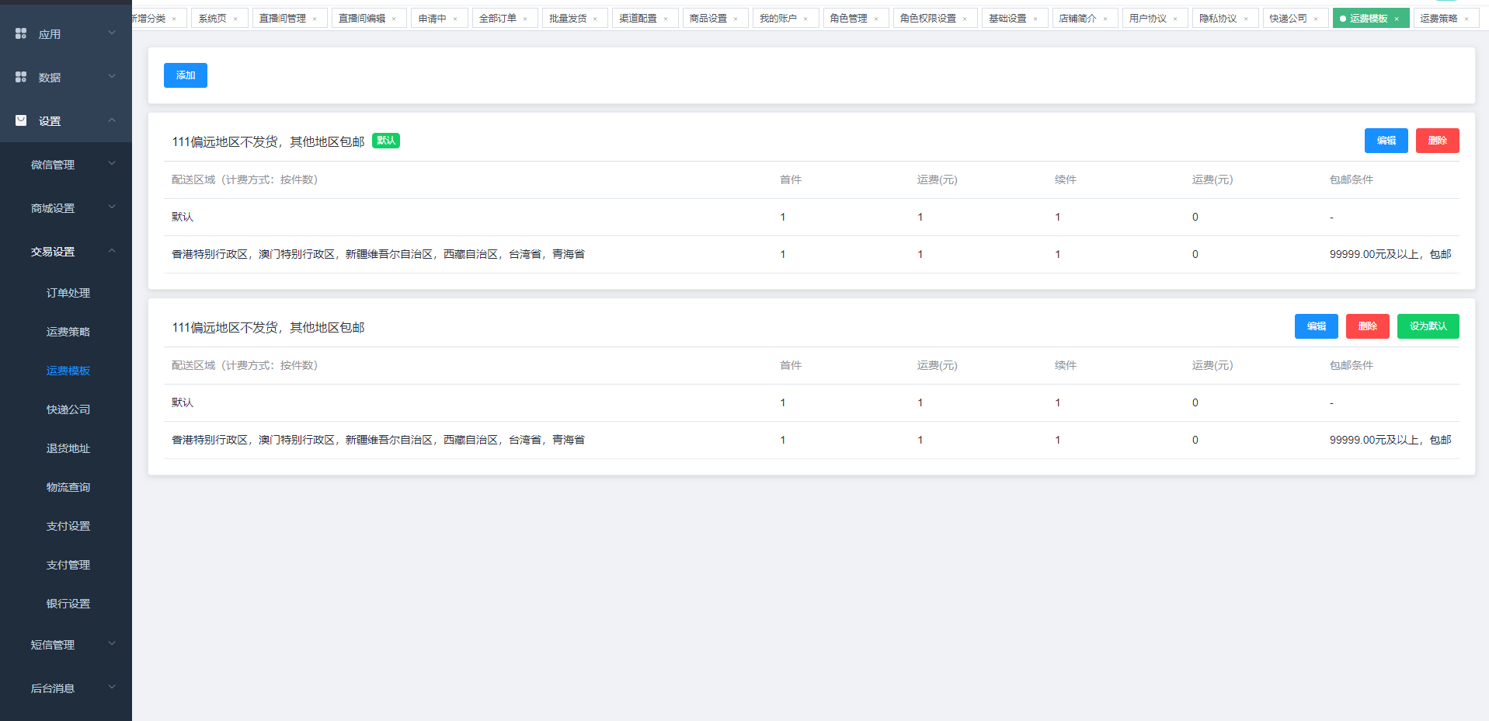Close the 角色权限设置 tab via x icon
1489x721 pixels.
[965, 19]
